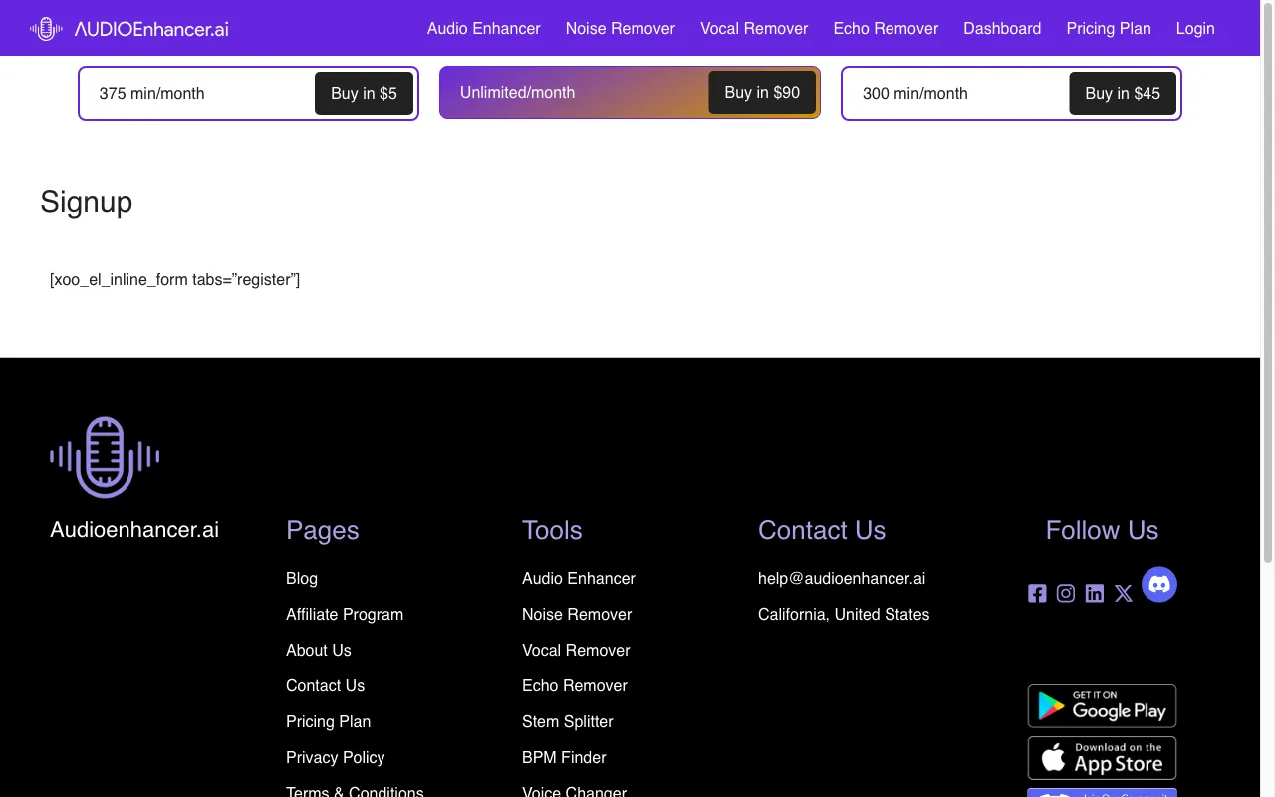Open the Instagram social icon

pos(1066,594)
